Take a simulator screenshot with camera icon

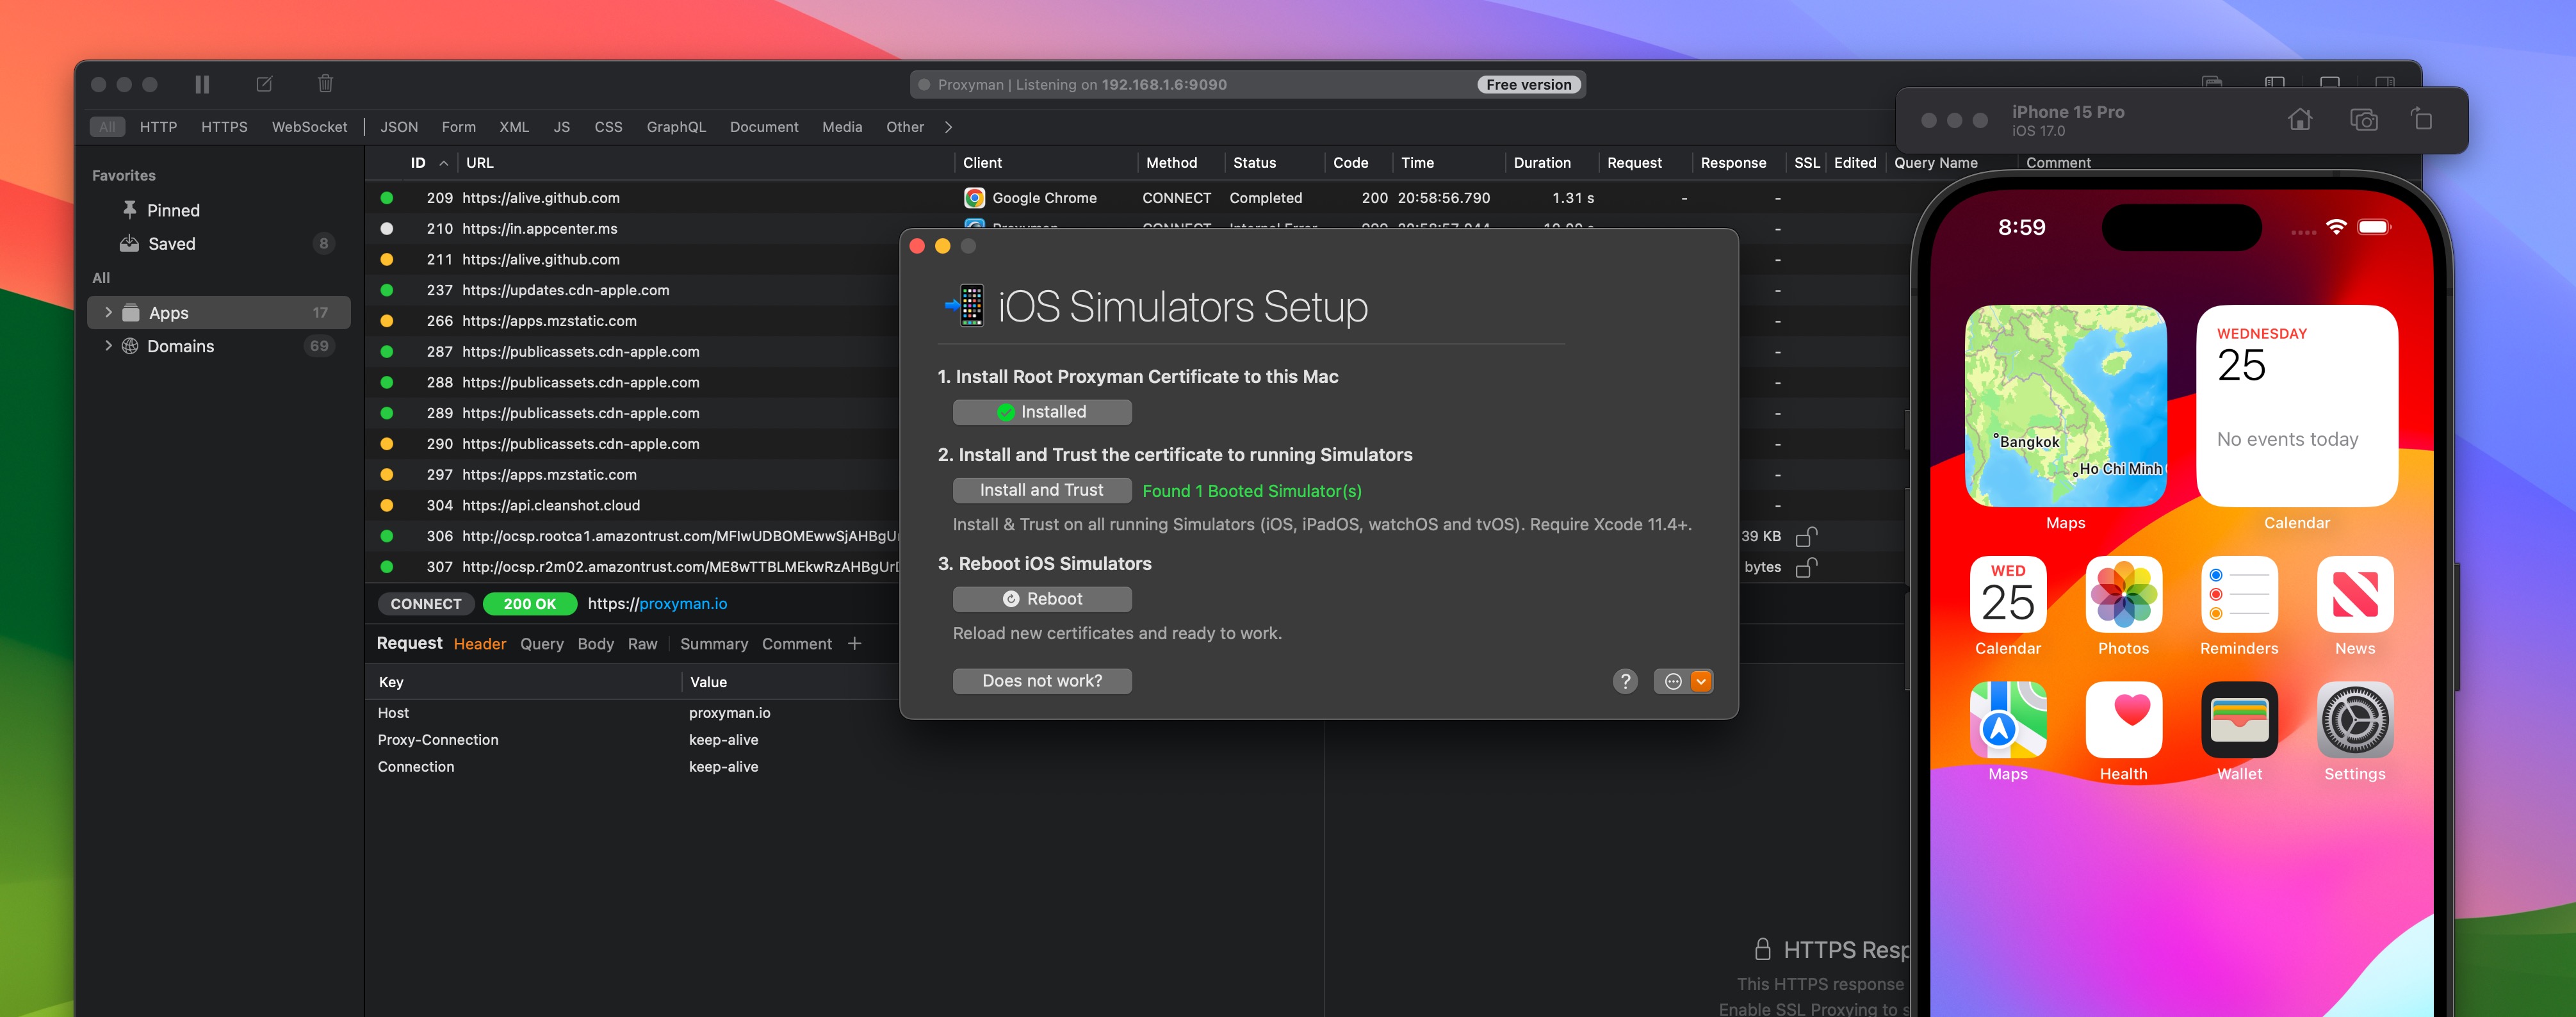click(x=2363, y=120)
